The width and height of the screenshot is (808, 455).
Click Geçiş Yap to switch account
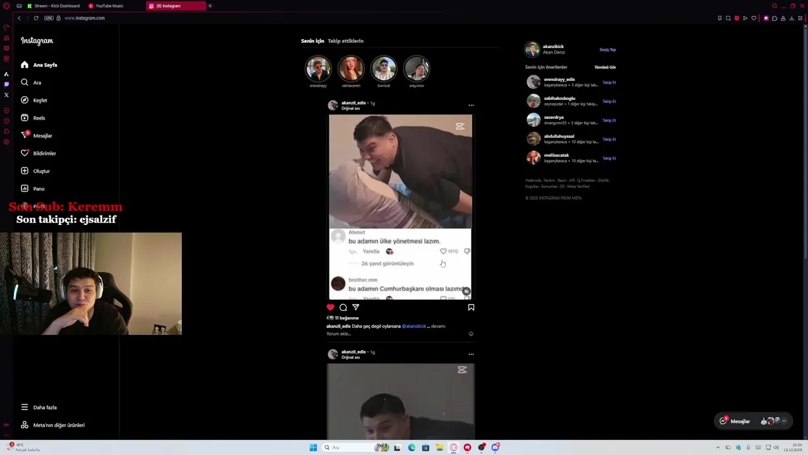click(607, 49)
